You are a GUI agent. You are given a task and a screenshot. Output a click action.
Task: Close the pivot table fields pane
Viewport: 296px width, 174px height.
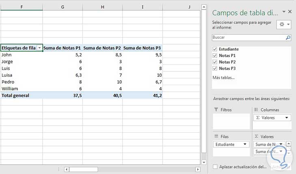[x=290, y=12]
